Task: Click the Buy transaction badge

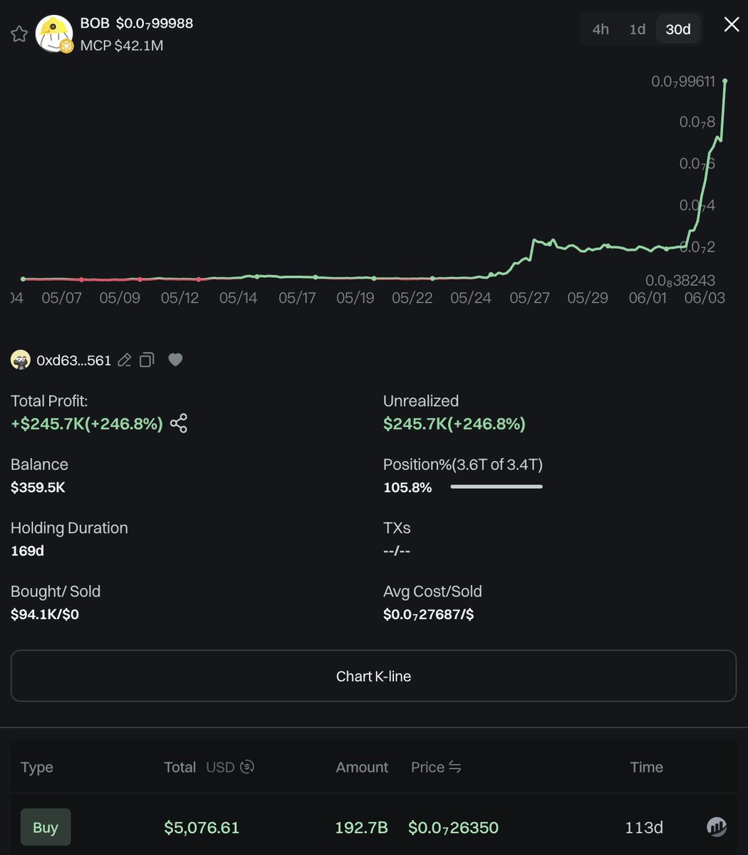Action: coord(46,827)
